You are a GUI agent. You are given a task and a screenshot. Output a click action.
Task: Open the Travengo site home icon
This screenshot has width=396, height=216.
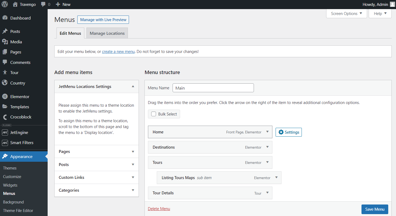15,4
